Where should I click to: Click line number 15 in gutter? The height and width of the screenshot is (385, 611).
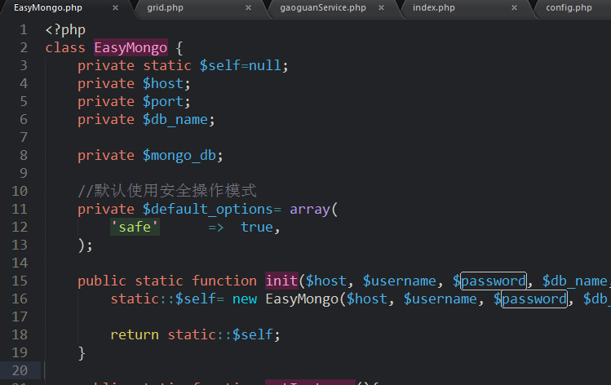point(20,281)
